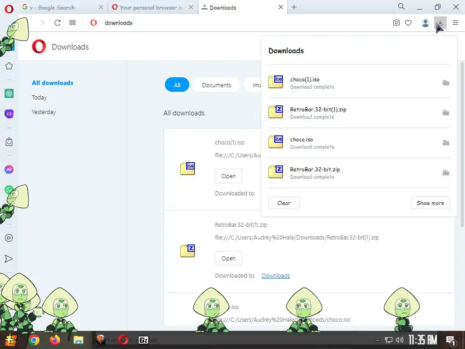
Task: Open the Opera main menu logo
Action: 9,8
